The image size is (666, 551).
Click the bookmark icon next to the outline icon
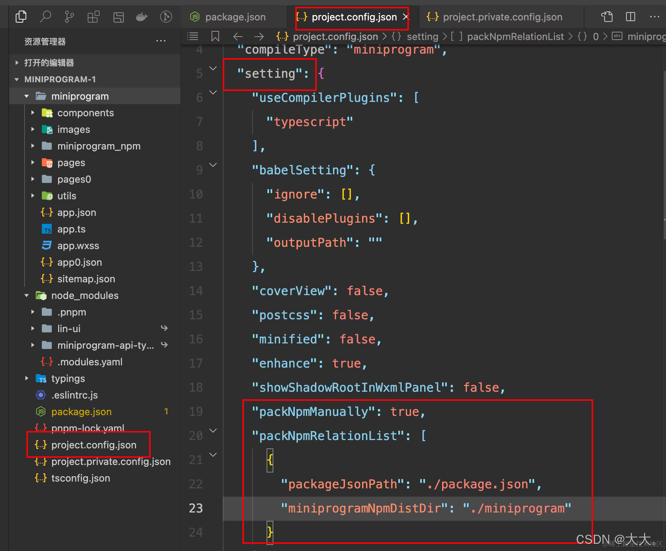(x=215, y=36)
